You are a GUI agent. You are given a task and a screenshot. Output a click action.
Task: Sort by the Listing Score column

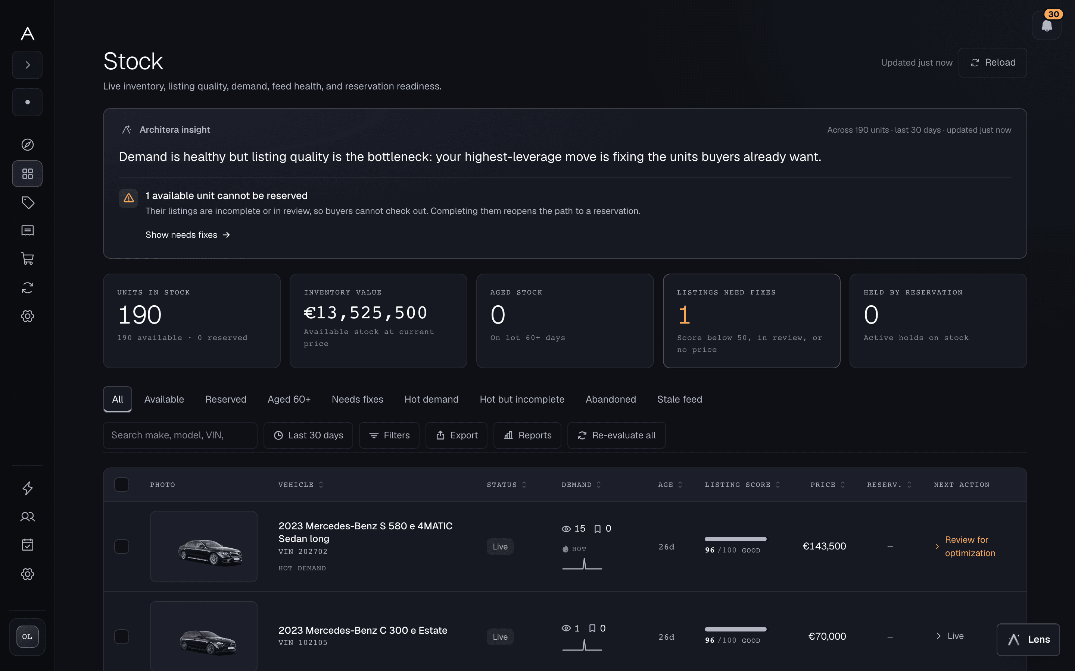tap(743, 485)
